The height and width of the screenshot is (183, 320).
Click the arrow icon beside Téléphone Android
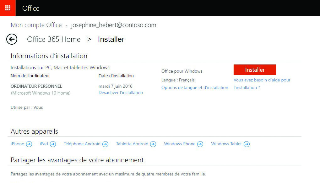(105, 144)
